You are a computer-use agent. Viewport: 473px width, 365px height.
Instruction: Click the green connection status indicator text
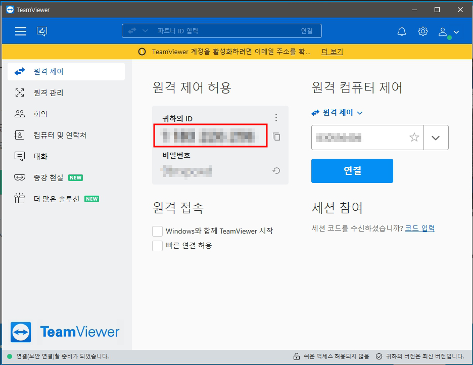(63, 356)
